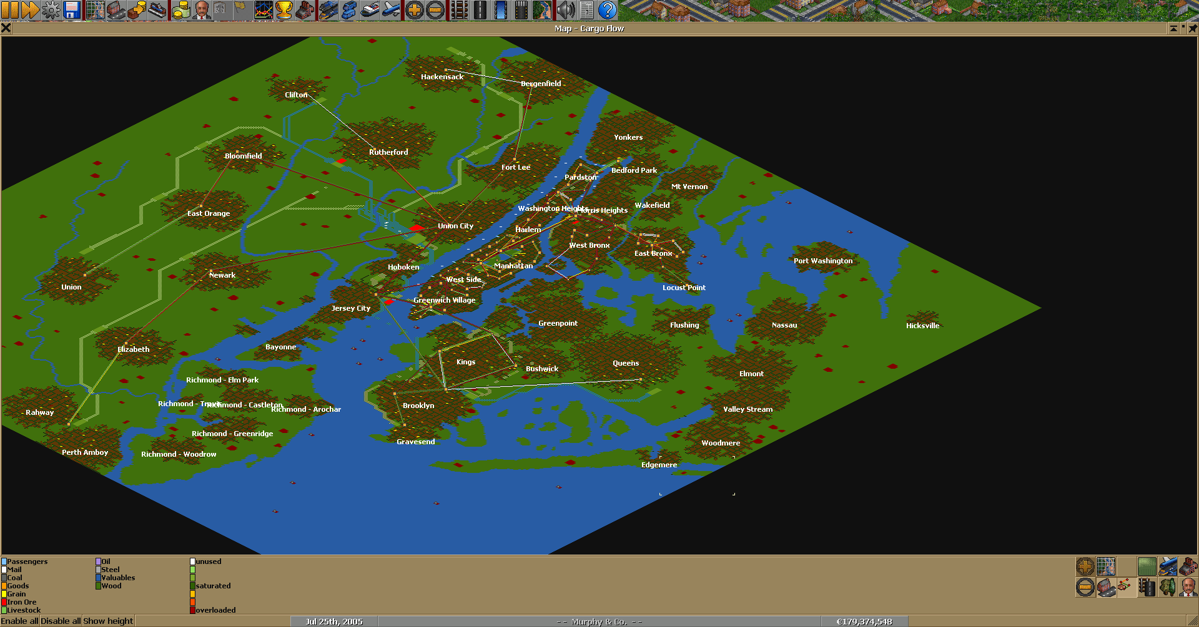
Task: Open the train list icon
Action: pos(328,10)
